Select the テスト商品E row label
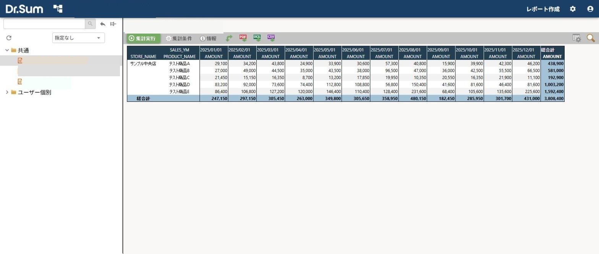This screenshot has width=599, height=254. click(x=180, y=92)
